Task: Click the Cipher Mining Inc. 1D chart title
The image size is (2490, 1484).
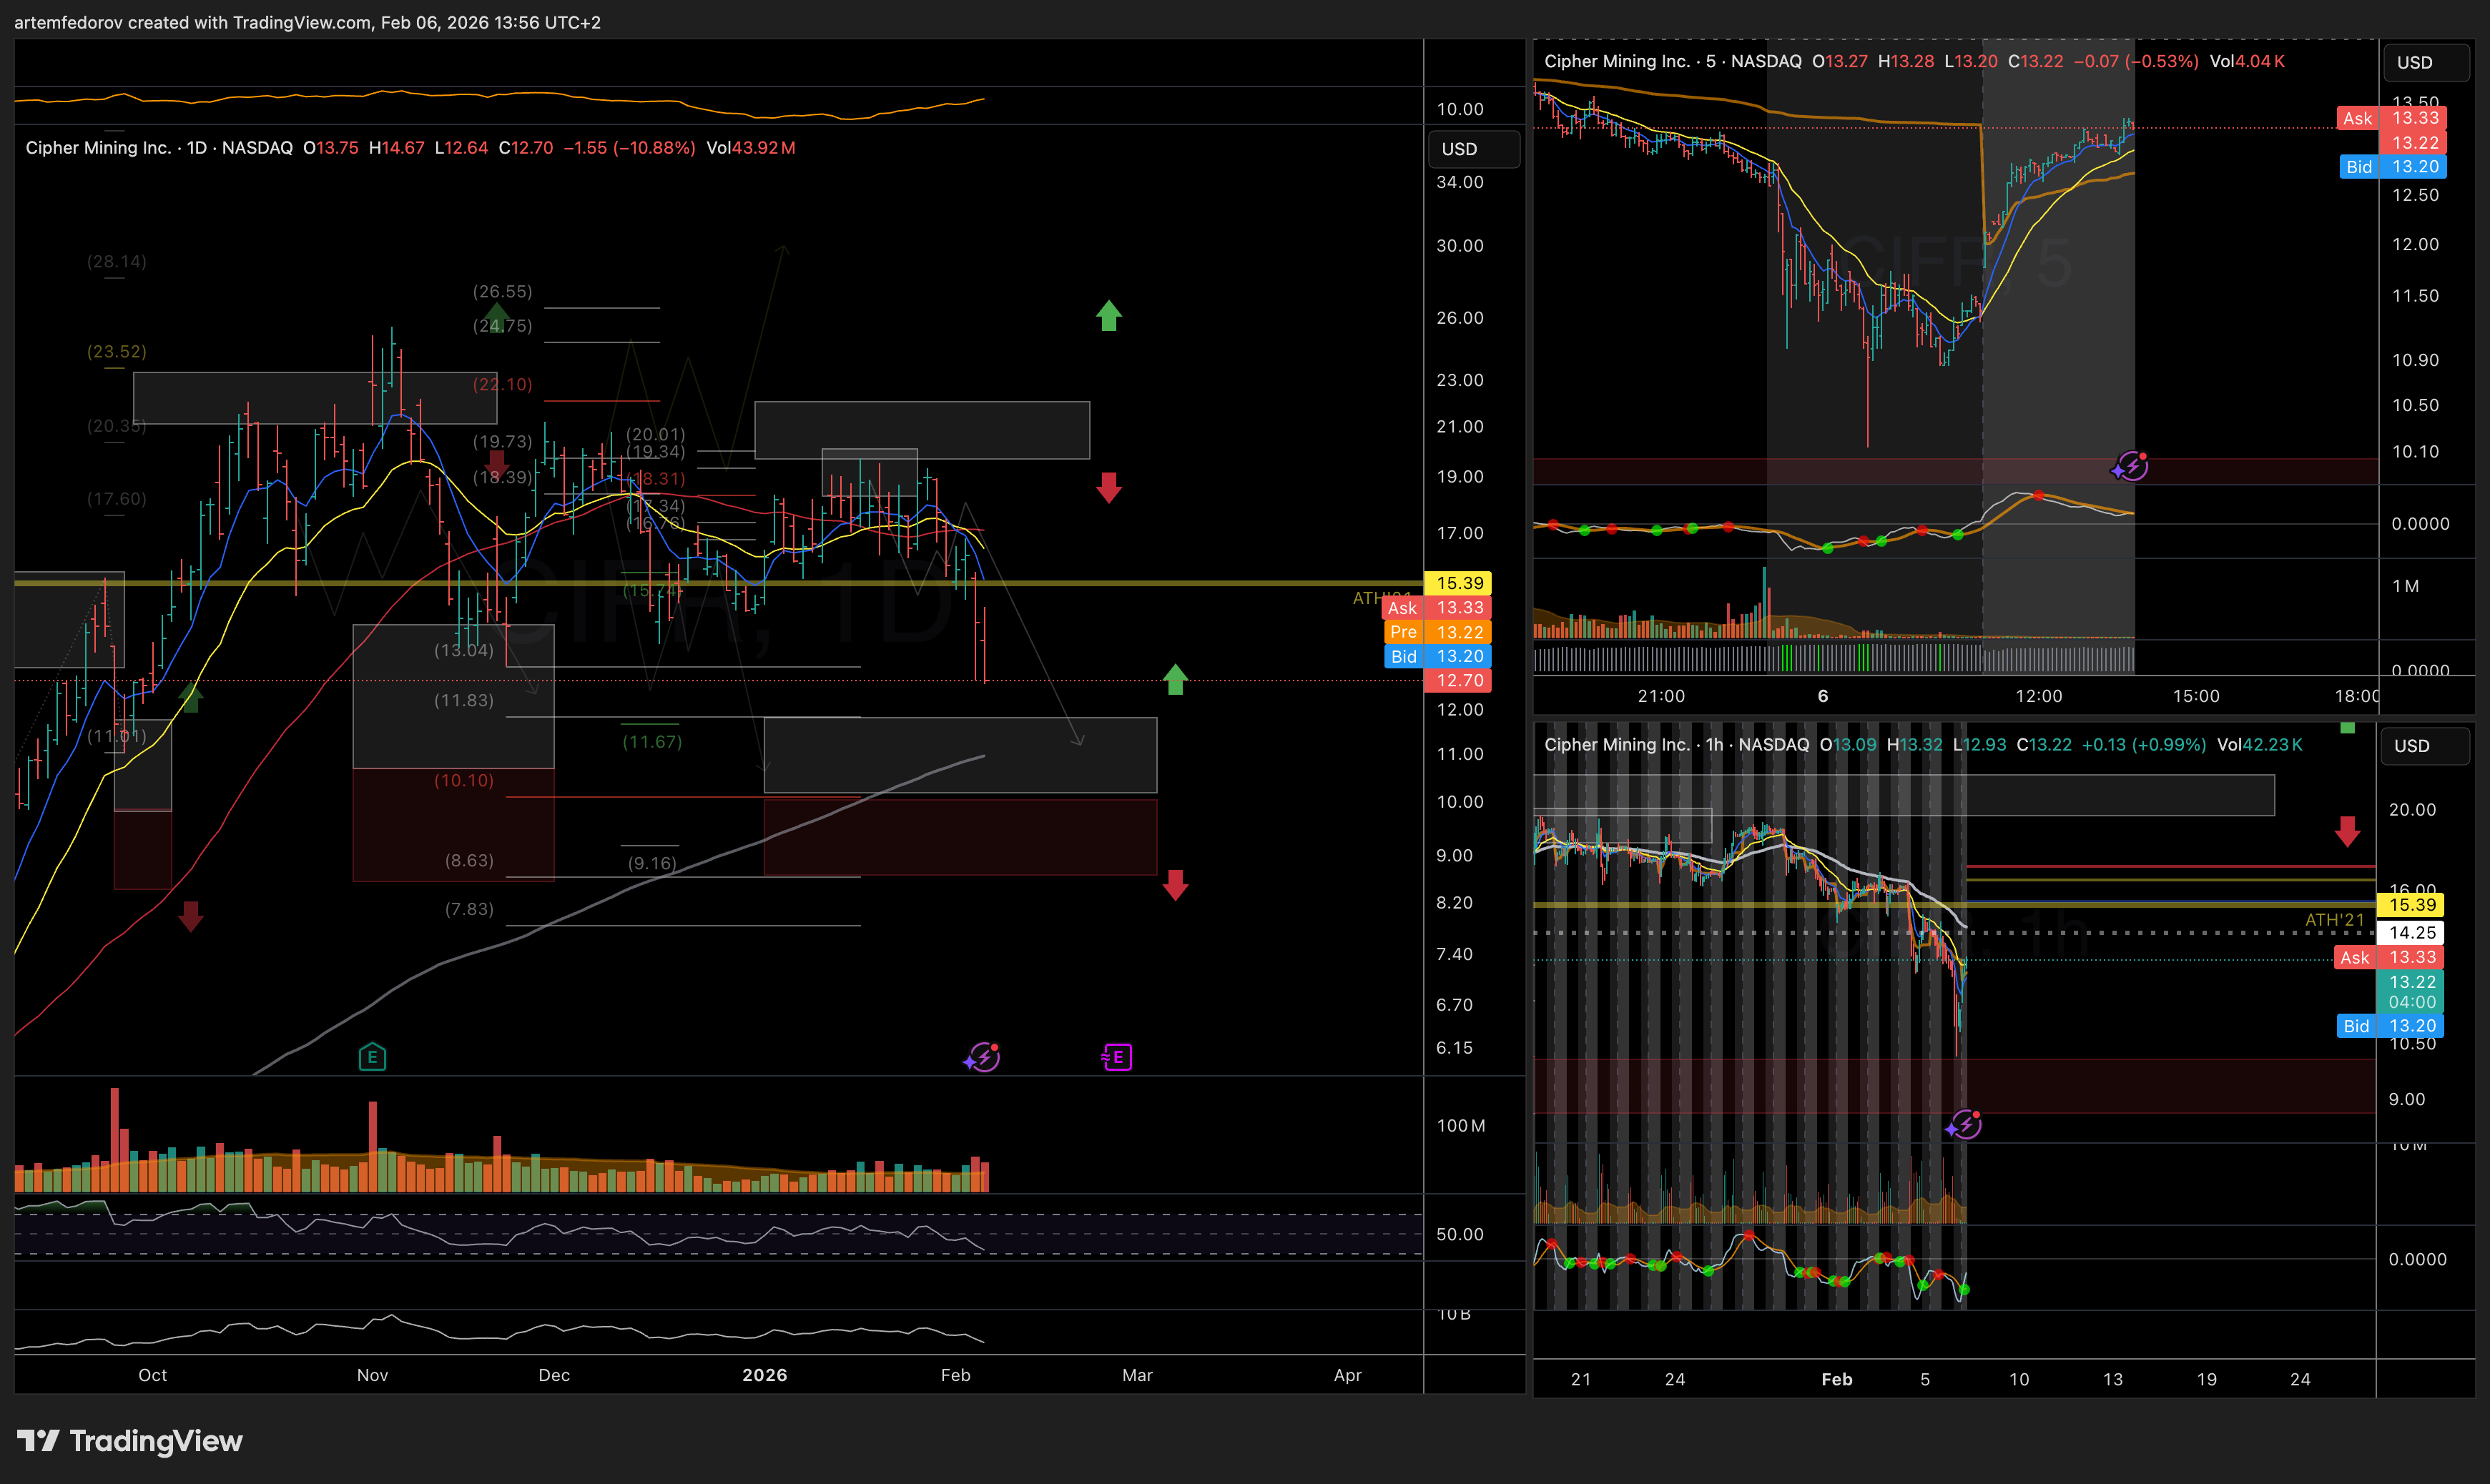Action: pyautogui.click(x=159, y=148)
